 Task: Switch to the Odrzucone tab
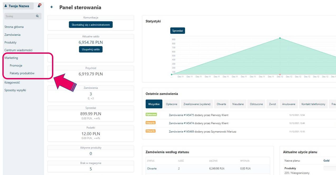pyautogui.click(x=256, y=104)
